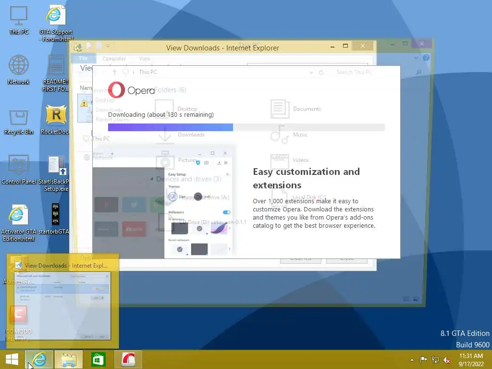Open Windows Store taskbar icon
The height and width of the screenshot is (369, 492).
(98, 359)
